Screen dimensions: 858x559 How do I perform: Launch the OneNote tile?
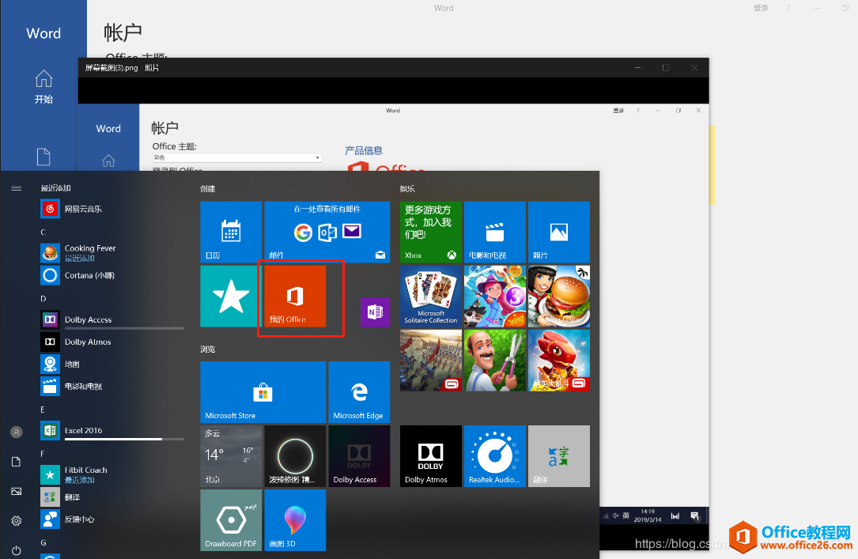pos(375,312)
